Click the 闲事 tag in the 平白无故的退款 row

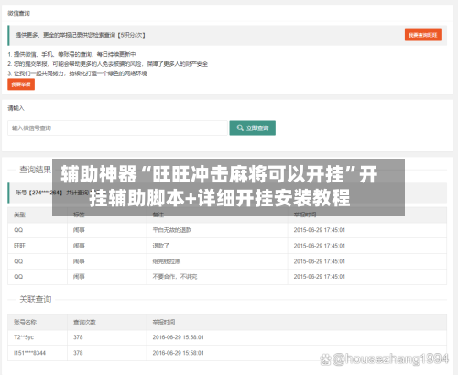pyautogui.click(x=79, y=230)
